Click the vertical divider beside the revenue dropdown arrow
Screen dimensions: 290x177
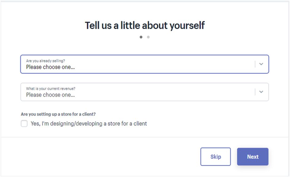[255, 92]
